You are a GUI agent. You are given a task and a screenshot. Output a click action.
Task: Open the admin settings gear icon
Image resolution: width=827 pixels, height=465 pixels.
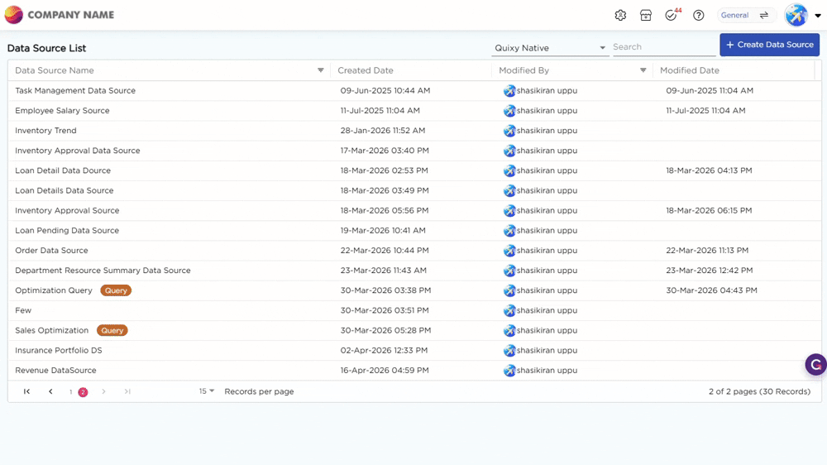[620, 16]
